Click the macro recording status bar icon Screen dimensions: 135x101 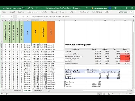(6, 94)
